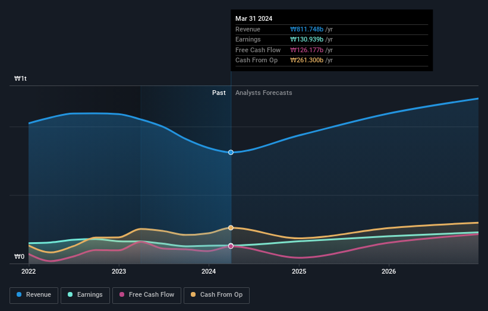
Task: Toggle the Earnings legend button
Action: pos(85,295)
